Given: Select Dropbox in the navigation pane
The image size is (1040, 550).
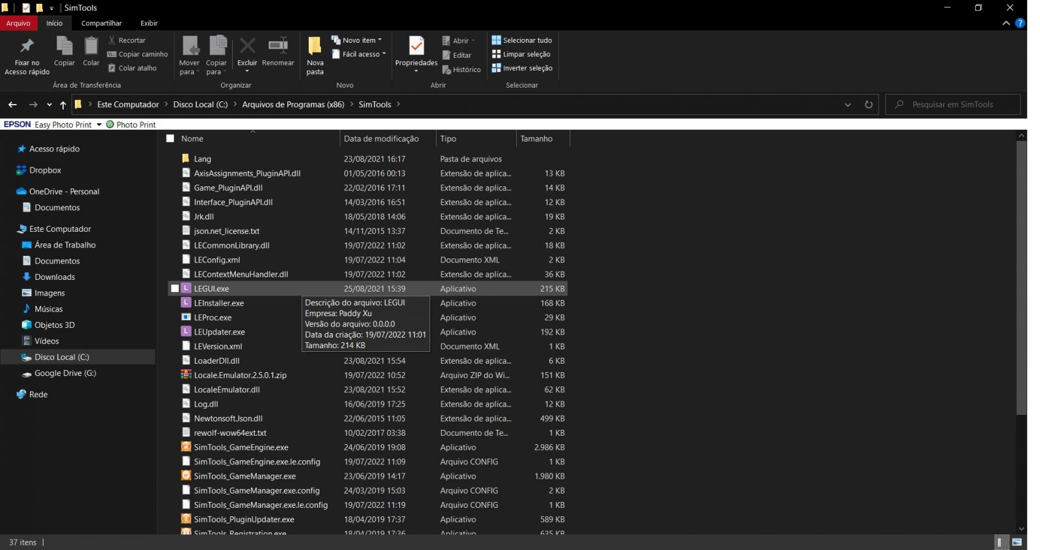Looking at the screenshot, I should coord(45,171).
